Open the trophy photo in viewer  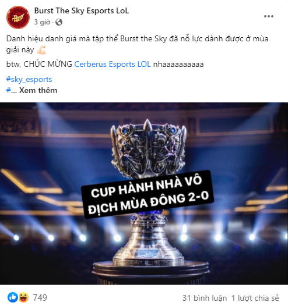(x=144, y=193)
